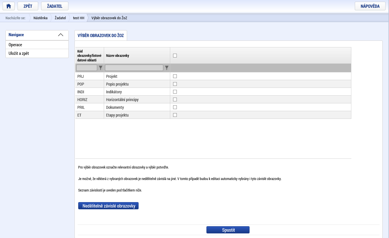
Task: Click the Projekt name cell
Action: pyautogui.click(x=137, y=76)
